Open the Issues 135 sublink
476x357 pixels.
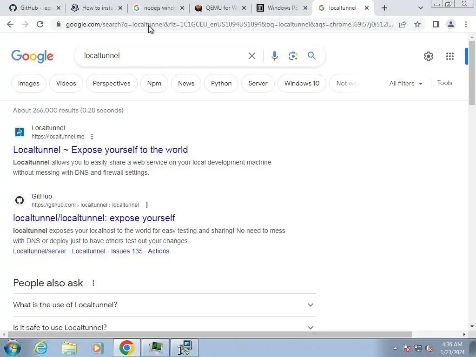[x=126, y=251]
